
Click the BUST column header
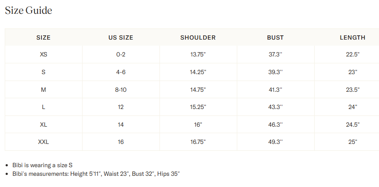tap(275, 37)
